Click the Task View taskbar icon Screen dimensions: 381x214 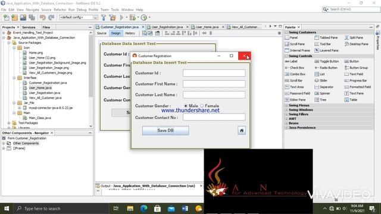[x=116, y=209]
